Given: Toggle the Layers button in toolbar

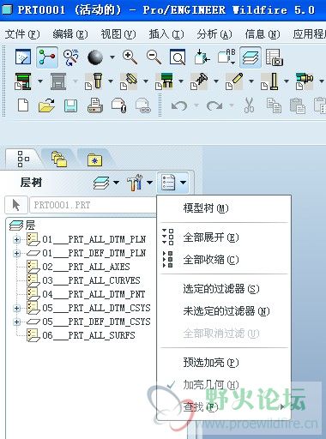Looking at the screenshot, I should point(251,57).
